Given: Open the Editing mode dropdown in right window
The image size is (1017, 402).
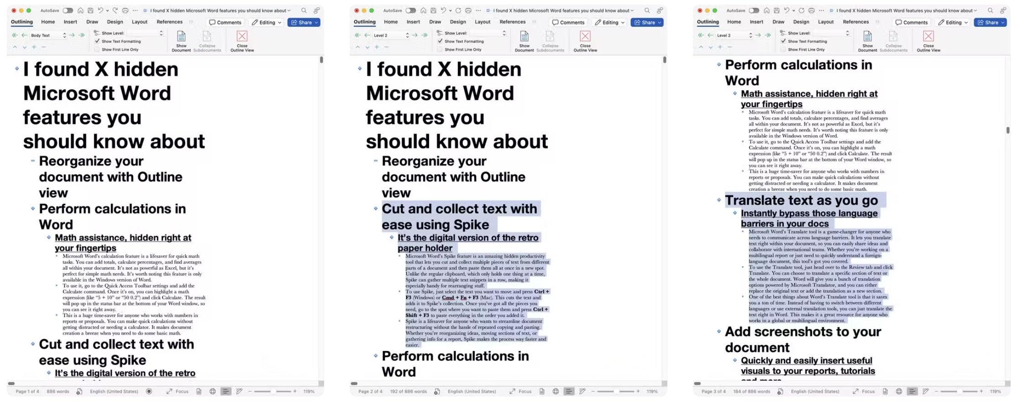Looking at the screenshot, I should click(953, 22).
